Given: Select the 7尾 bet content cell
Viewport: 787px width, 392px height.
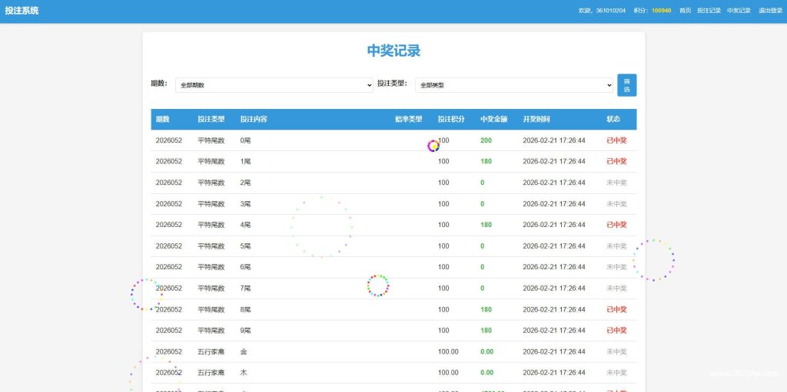Looking at the screenshot, I should [x=245, y=288].
